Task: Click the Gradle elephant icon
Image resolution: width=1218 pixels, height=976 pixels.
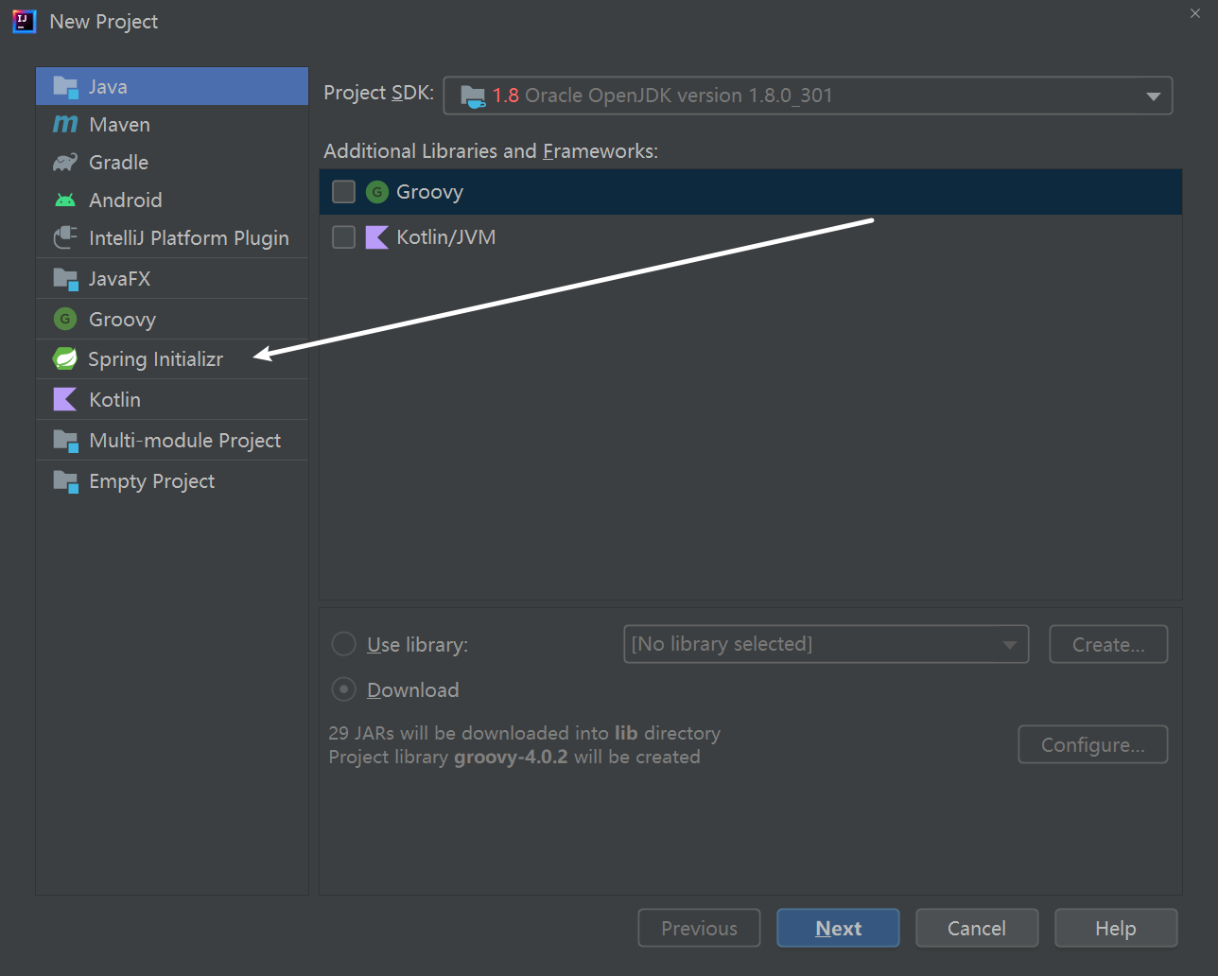Action: [65, 163]
